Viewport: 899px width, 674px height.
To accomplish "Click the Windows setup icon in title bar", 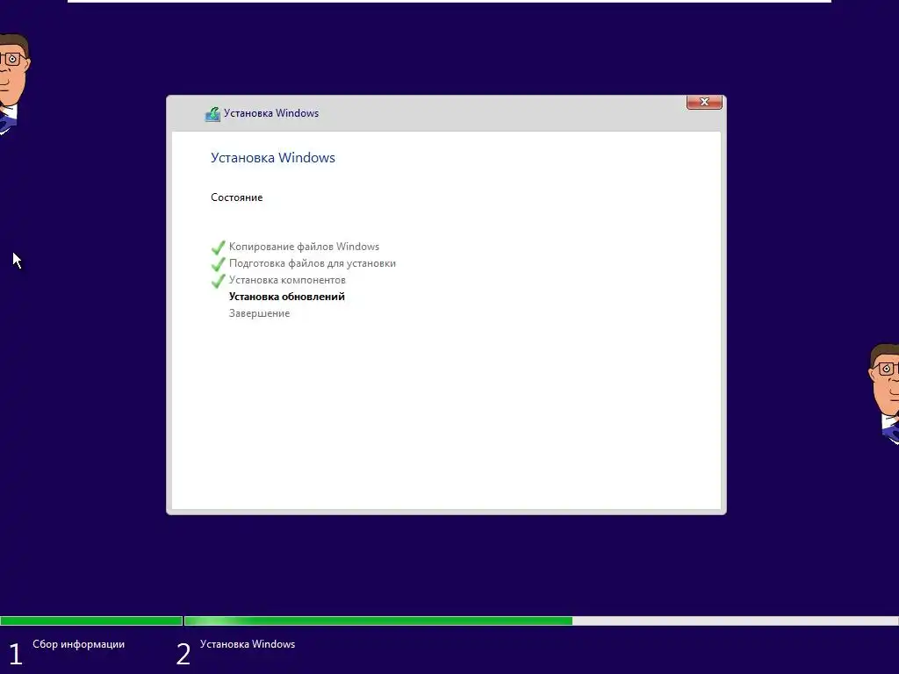I will (212, 113).
